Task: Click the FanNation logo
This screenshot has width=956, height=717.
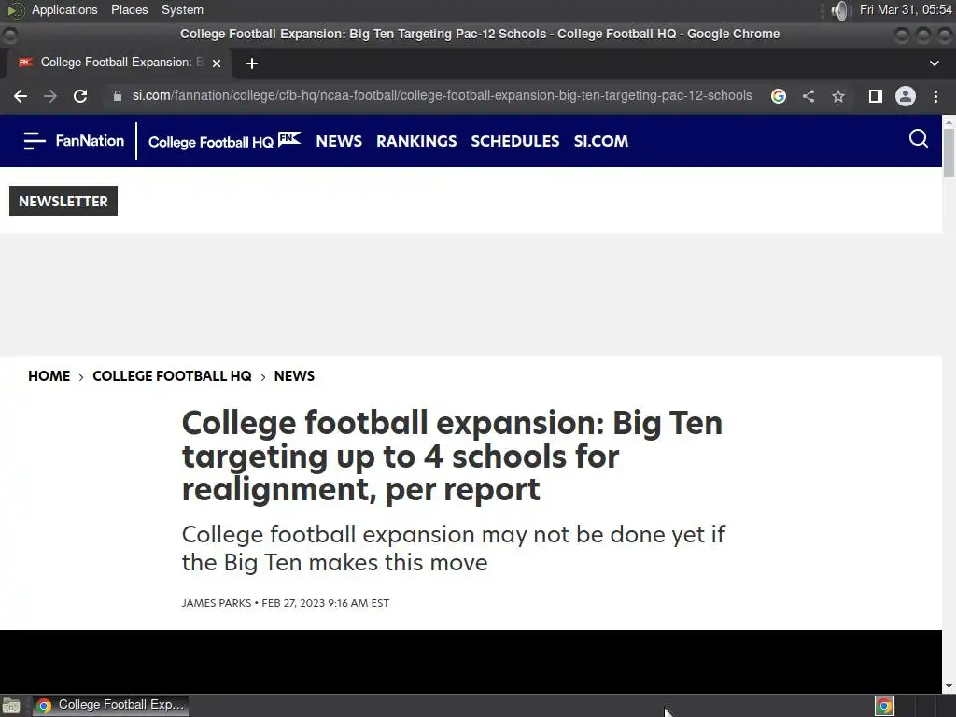Action: tap(90, 141)
